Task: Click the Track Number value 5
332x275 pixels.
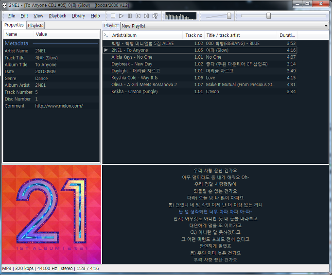Action: tap(36, 92)
